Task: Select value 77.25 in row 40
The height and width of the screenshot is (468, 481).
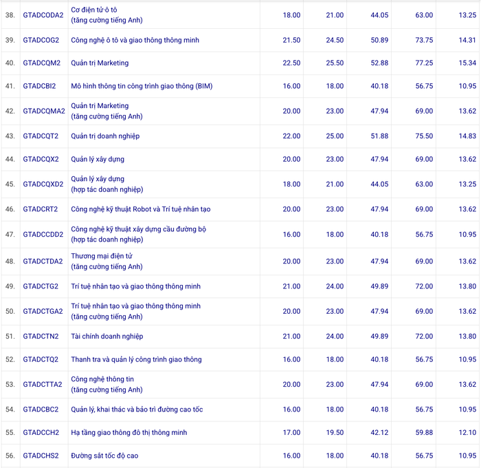Action: click(424, 63)
